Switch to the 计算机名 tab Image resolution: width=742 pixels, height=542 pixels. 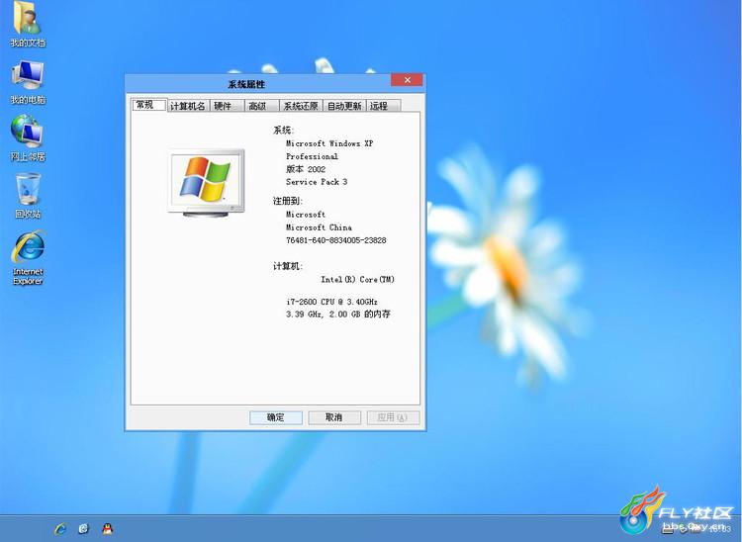coord(188,106)
